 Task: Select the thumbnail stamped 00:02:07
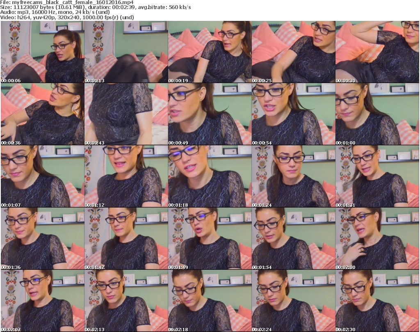point(42,301)
